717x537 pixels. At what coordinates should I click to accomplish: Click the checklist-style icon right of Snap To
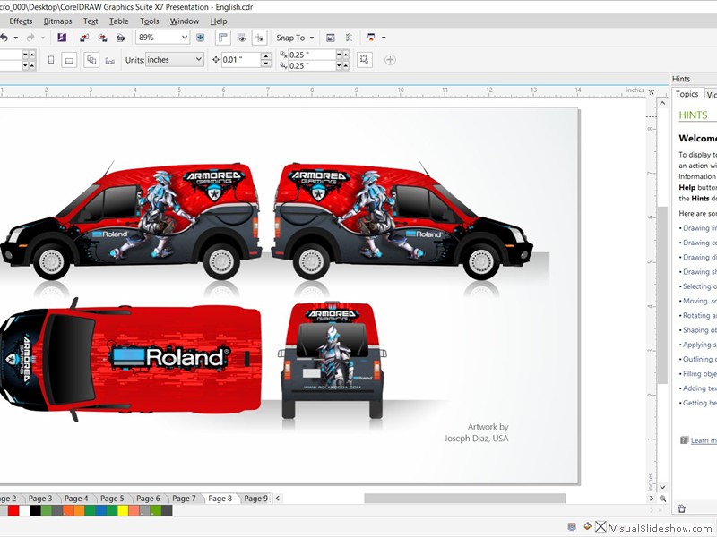[349, 38]
